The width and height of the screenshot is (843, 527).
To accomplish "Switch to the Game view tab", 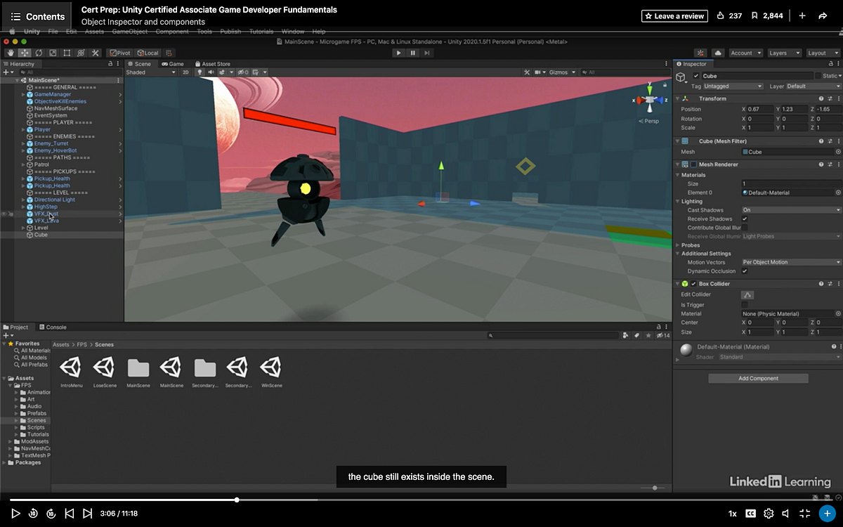I will coord(174,63).
